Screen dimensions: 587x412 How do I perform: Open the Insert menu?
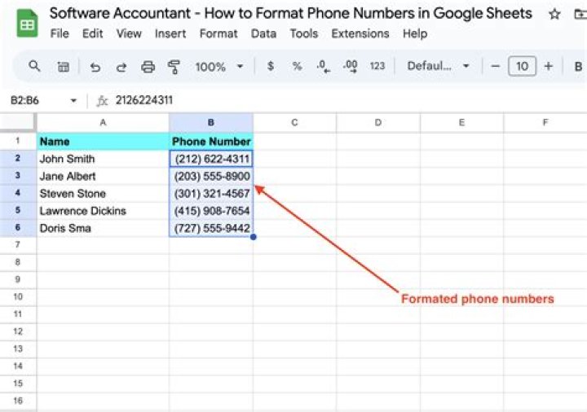[x=170, y=33]
